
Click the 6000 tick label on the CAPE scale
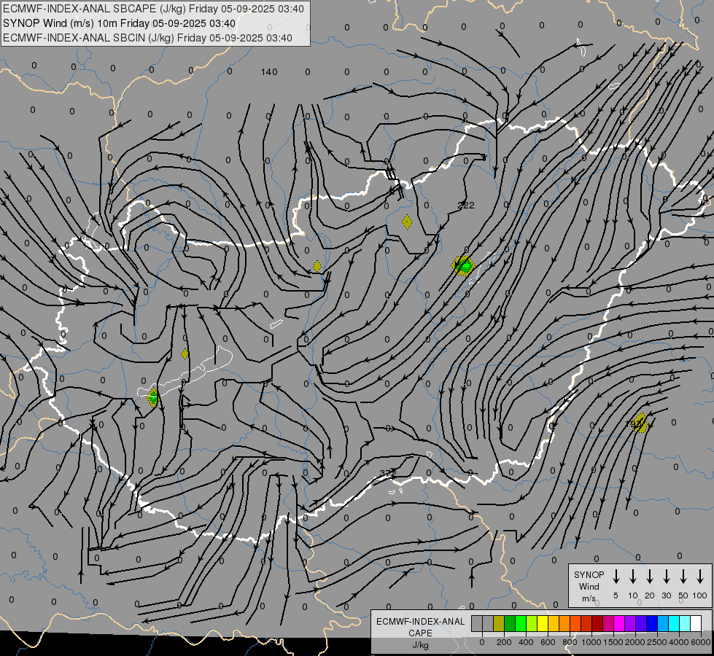pos(701,642)
